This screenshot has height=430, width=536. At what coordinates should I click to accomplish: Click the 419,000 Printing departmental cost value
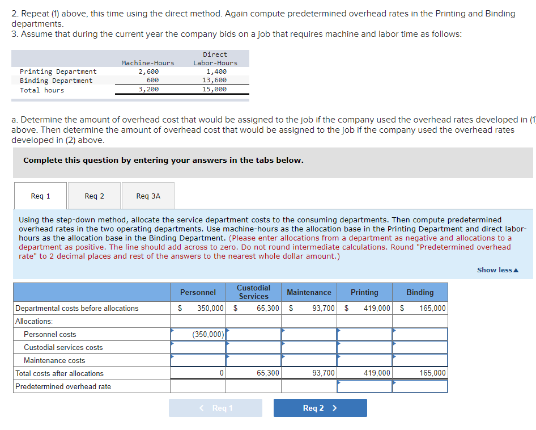[x=377, y=308]
